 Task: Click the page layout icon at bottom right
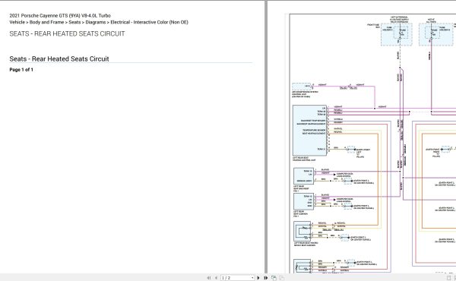tap(448, 278)
